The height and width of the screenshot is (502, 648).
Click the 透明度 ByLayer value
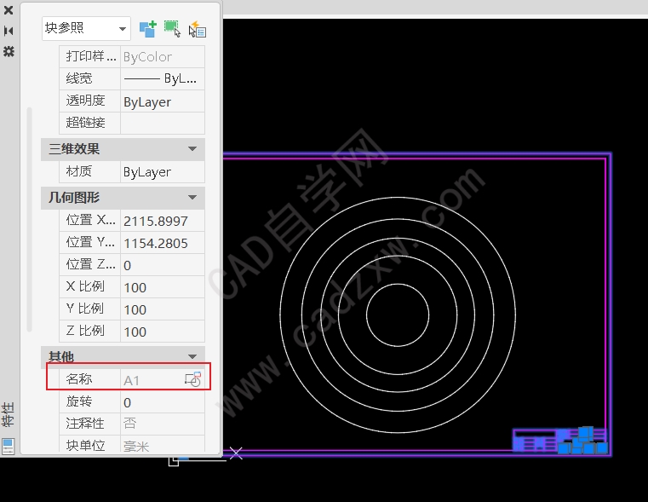coord(163,101)
